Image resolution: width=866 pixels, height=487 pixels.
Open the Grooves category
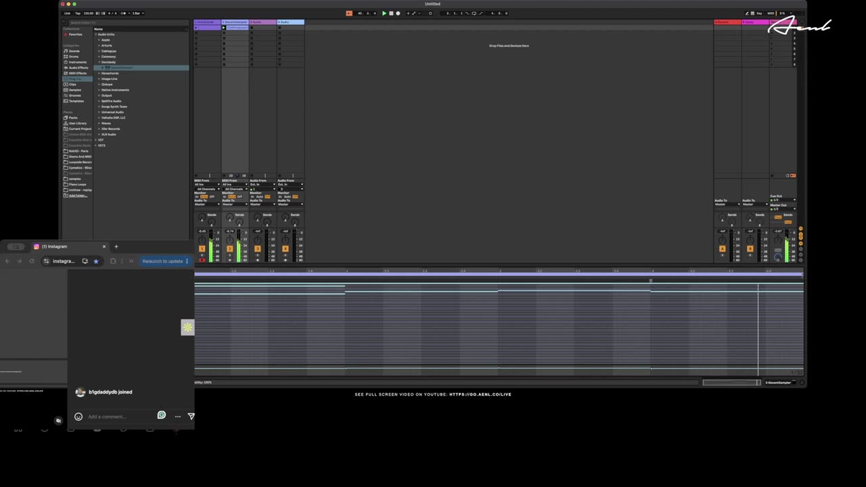pos(74,95)
